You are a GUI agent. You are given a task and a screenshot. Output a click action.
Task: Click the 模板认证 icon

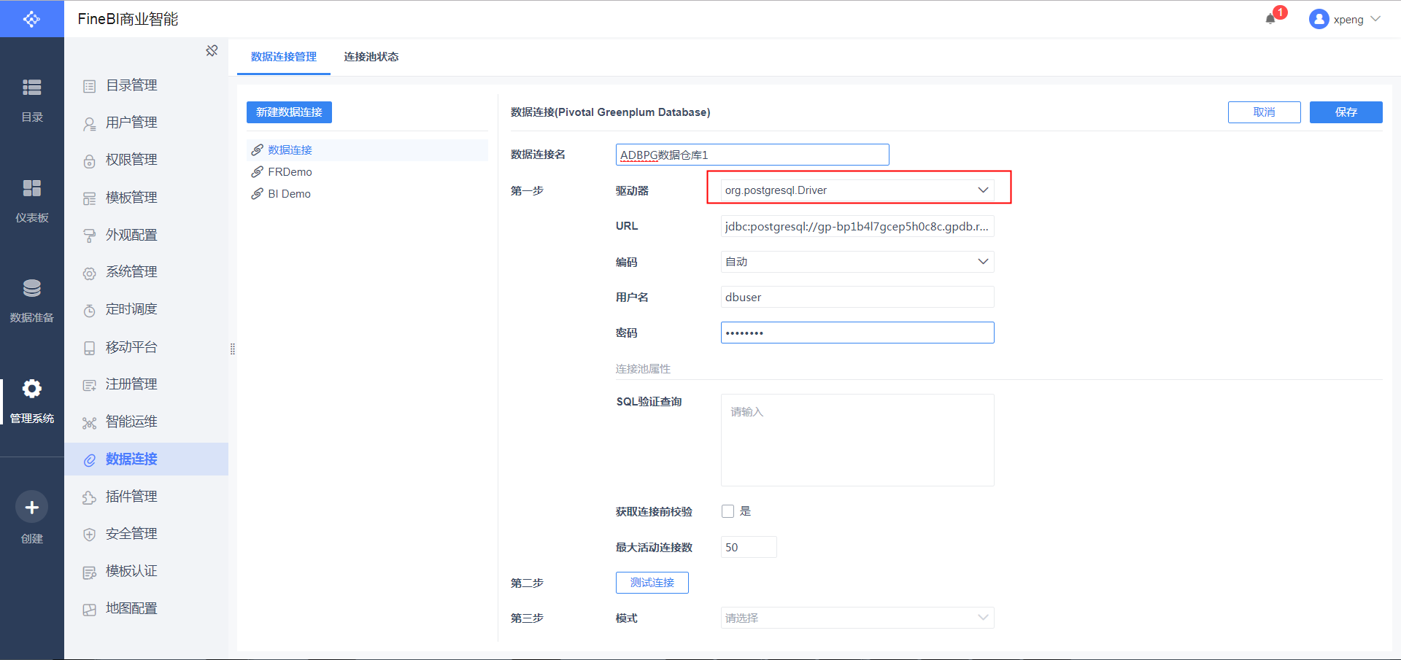pyautogui.click(x=89, y=572)
